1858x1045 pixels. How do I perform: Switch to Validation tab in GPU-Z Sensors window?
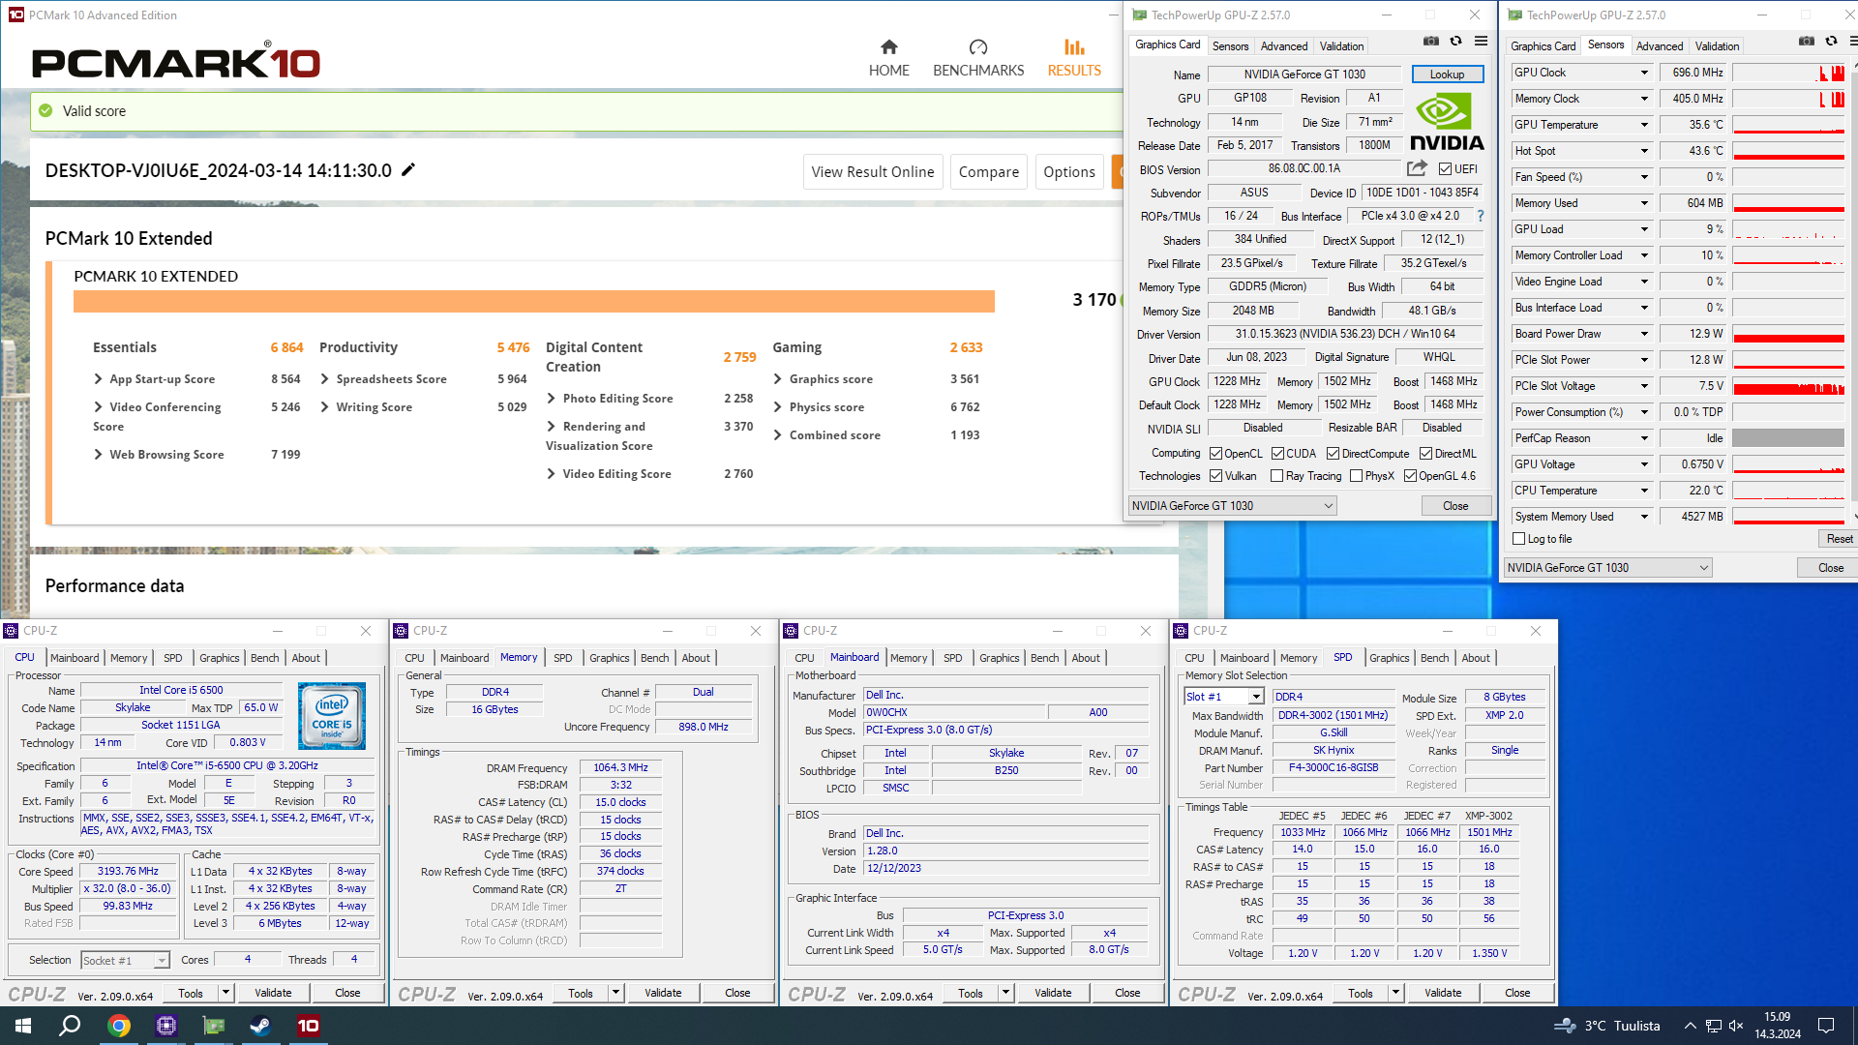click(x=1717, y=45)
